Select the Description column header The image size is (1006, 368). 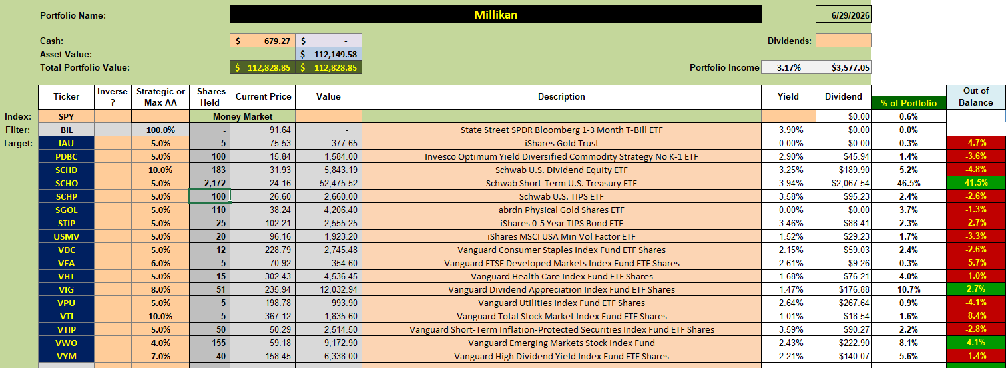[561, 97]
